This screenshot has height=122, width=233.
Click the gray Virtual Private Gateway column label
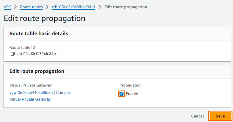[31, 85]
